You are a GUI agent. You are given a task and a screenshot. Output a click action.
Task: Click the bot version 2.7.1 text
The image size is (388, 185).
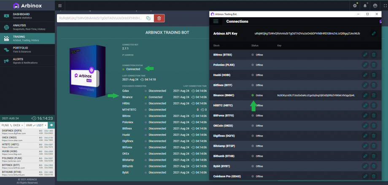click(x=126, y=49)
